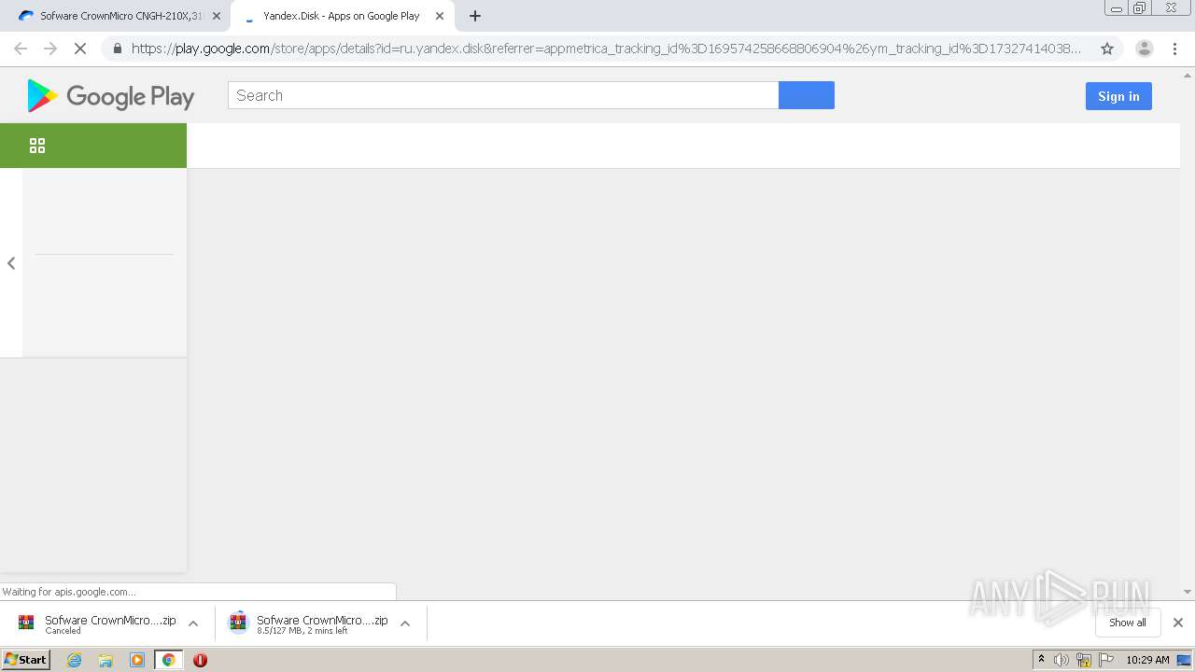The width and height of the screenshot is (1195, 672).
Task: Click the Google Play logo
Action: [110, 96]
